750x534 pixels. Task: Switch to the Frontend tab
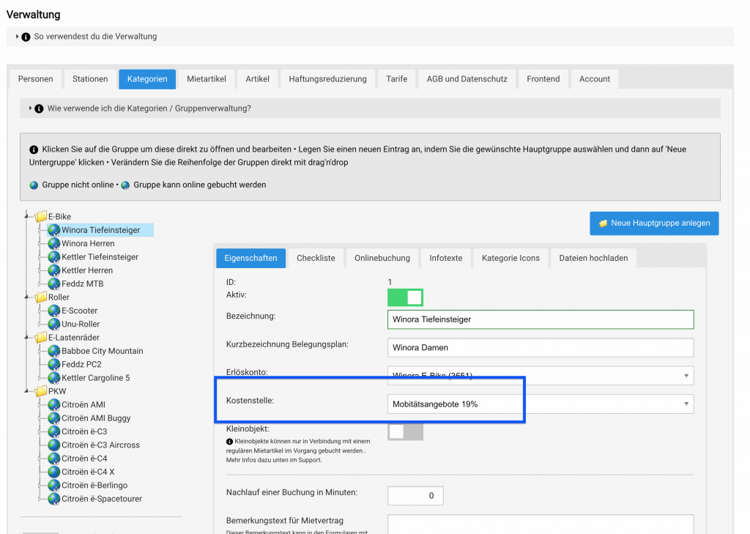click(x=543, y=79)
